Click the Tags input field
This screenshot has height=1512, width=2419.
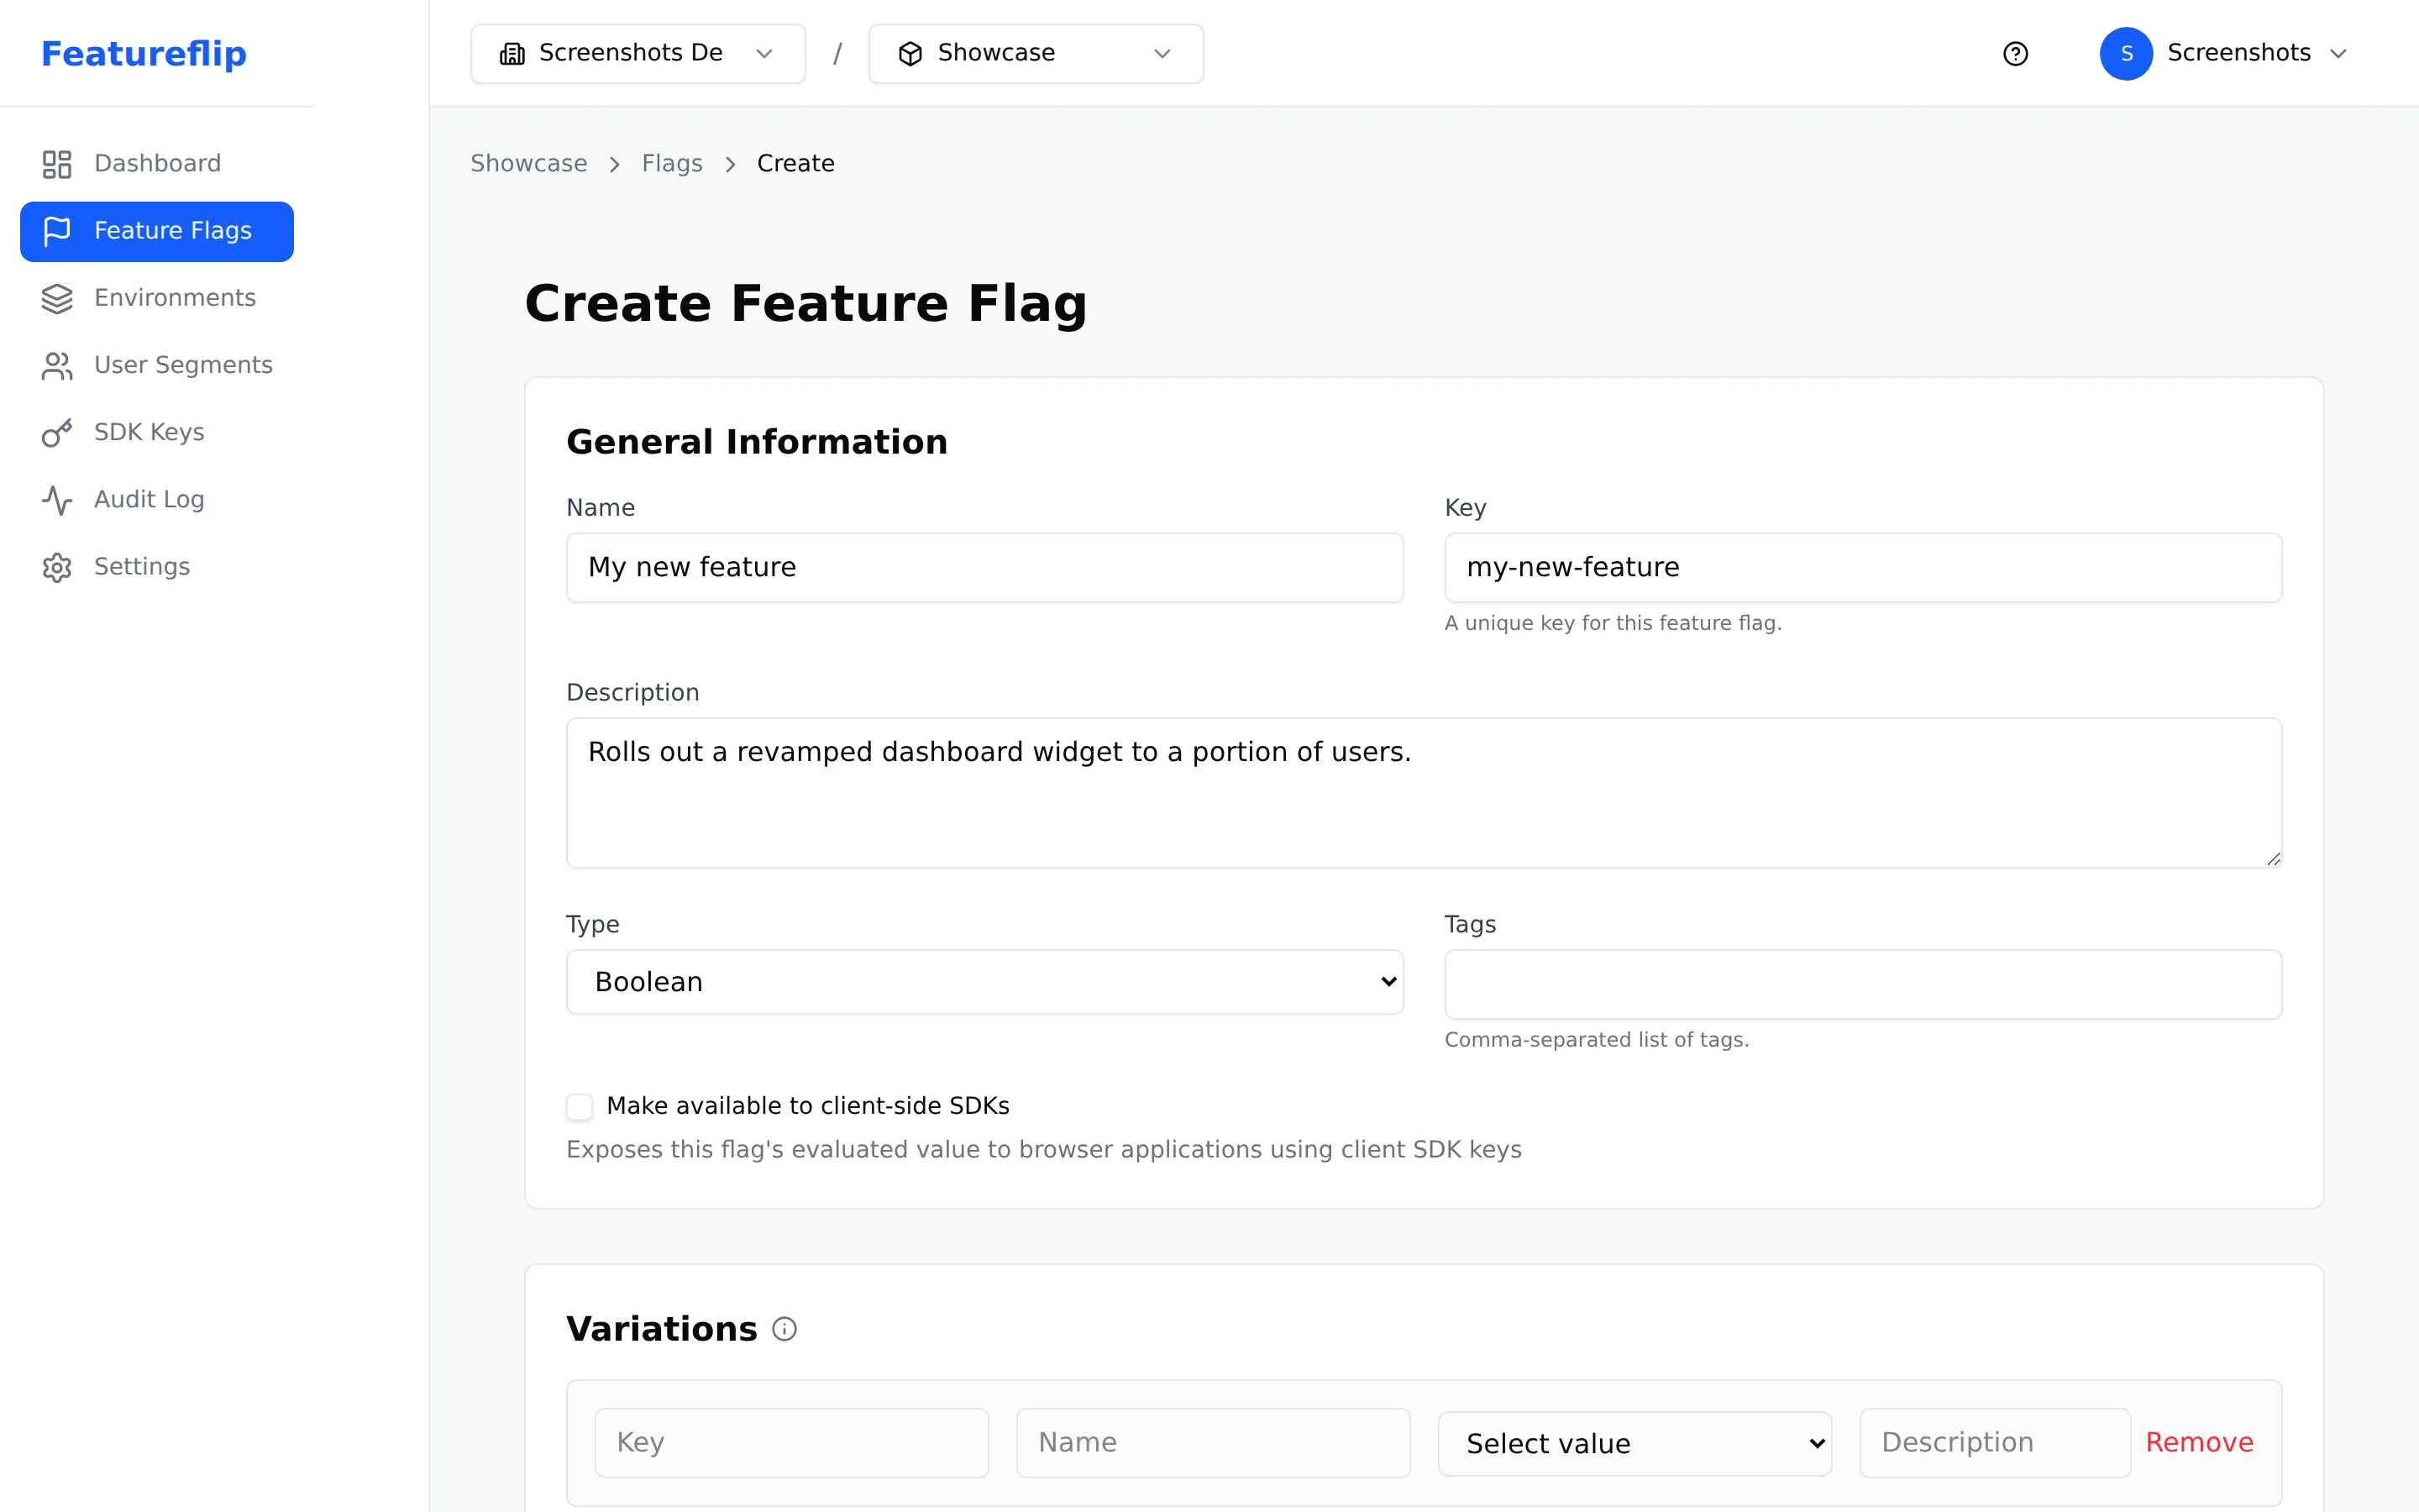1862,984
